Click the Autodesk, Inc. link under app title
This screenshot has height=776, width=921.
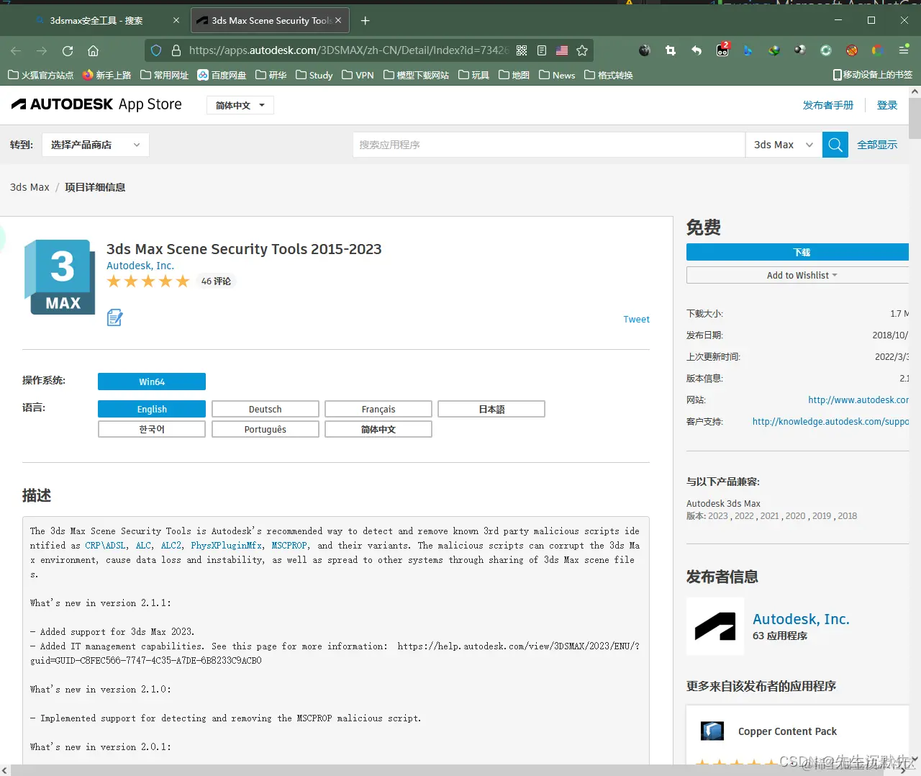pos(140,266)
